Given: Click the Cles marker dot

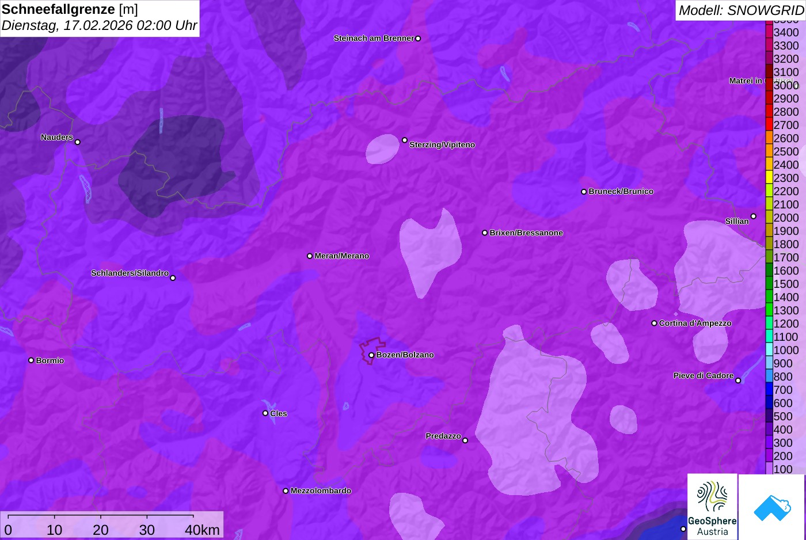Looking at the screenshot, I should 265,413.
